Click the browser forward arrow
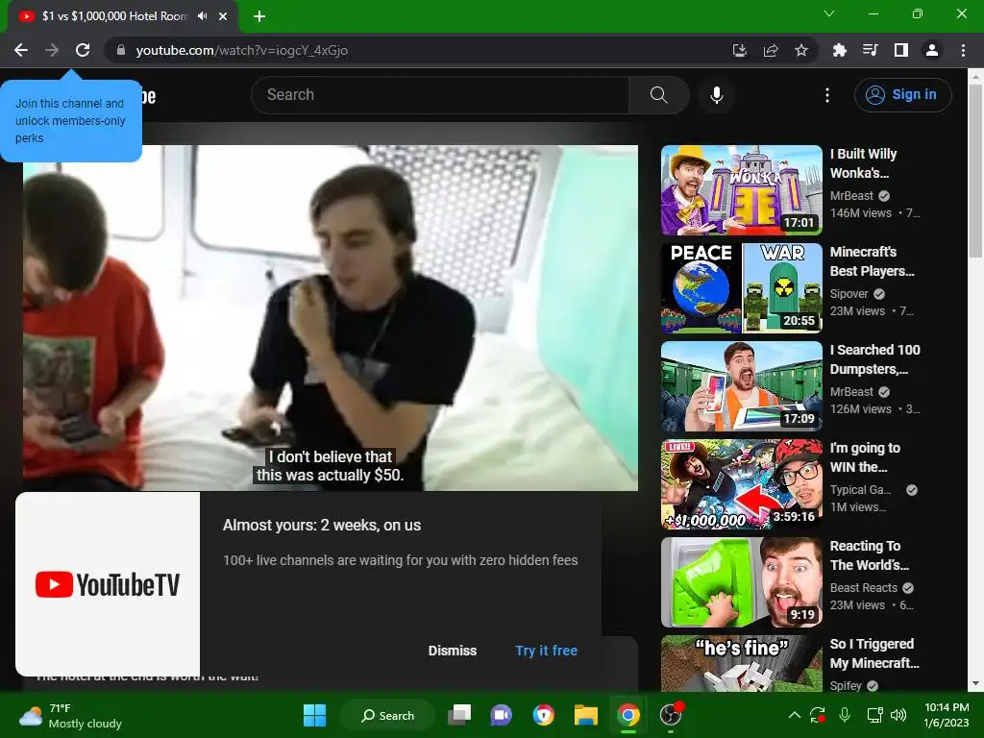This screenshot has height=738, width=984. 52,50
